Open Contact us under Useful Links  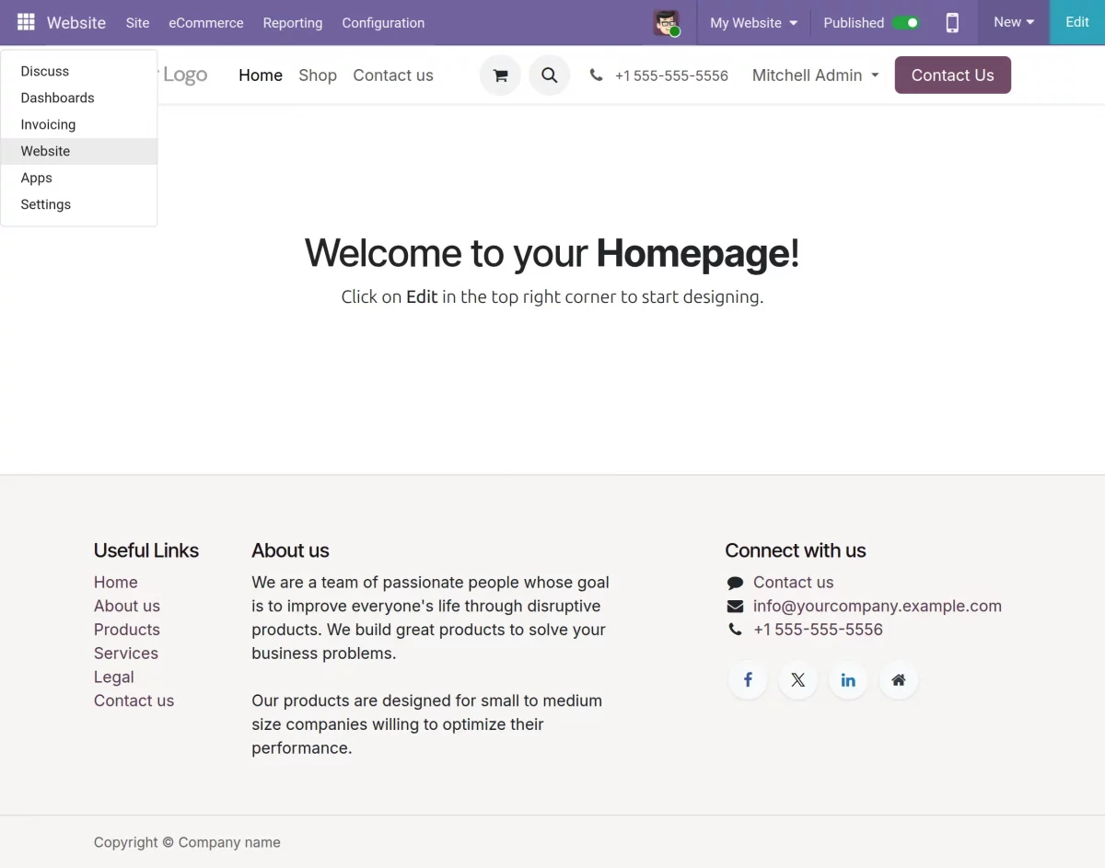(134, 700)
